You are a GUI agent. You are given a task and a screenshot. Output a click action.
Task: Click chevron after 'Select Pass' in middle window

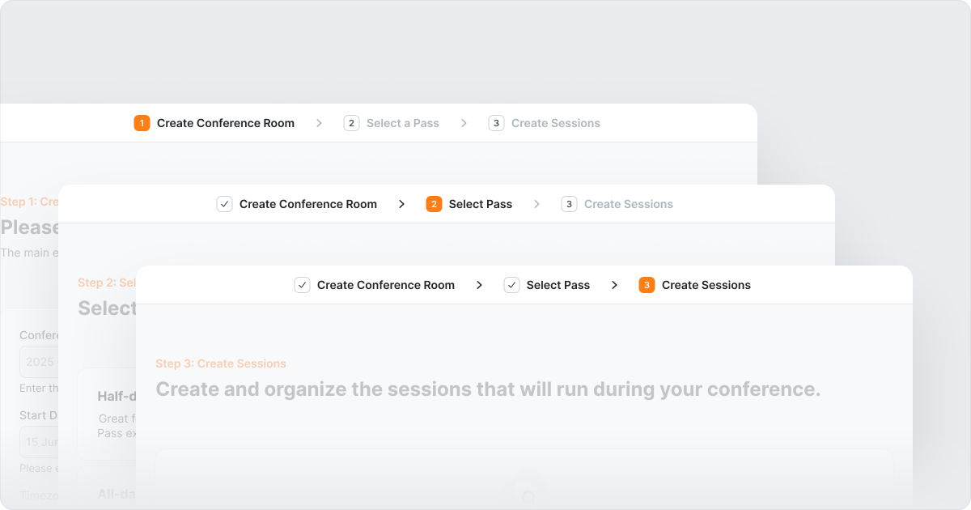coord(536,204)
